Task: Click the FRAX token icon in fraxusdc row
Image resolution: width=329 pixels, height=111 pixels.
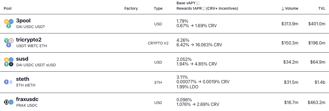Action: click(6, 102)
